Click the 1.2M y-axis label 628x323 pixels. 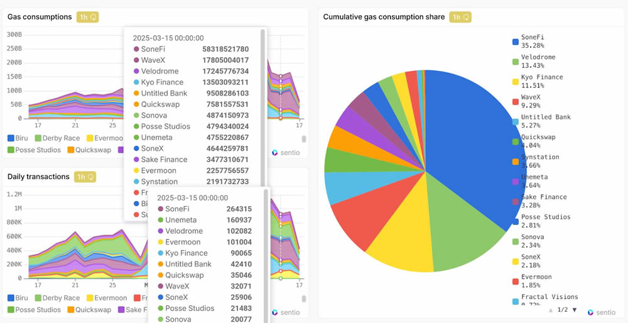[x=14, y=194]
